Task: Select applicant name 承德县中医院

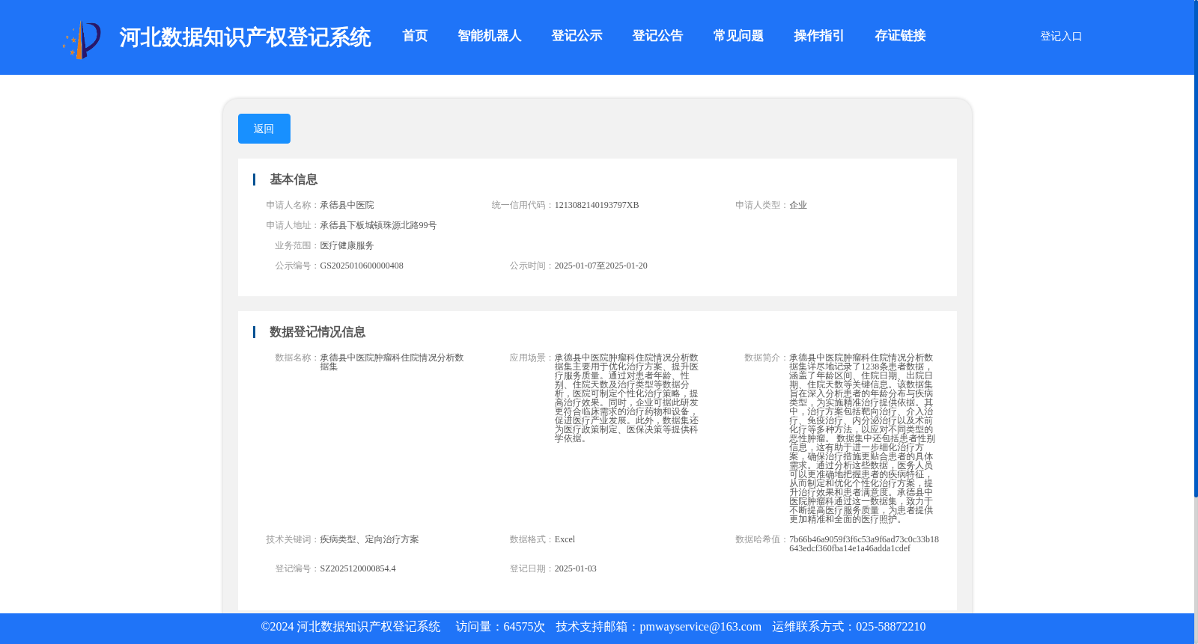Action: point(347,205)
